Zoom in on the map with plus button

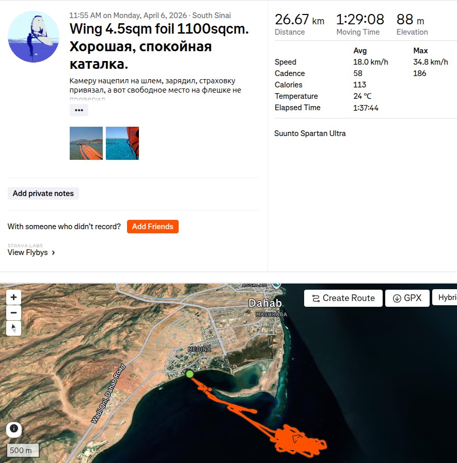coord(13,297)
